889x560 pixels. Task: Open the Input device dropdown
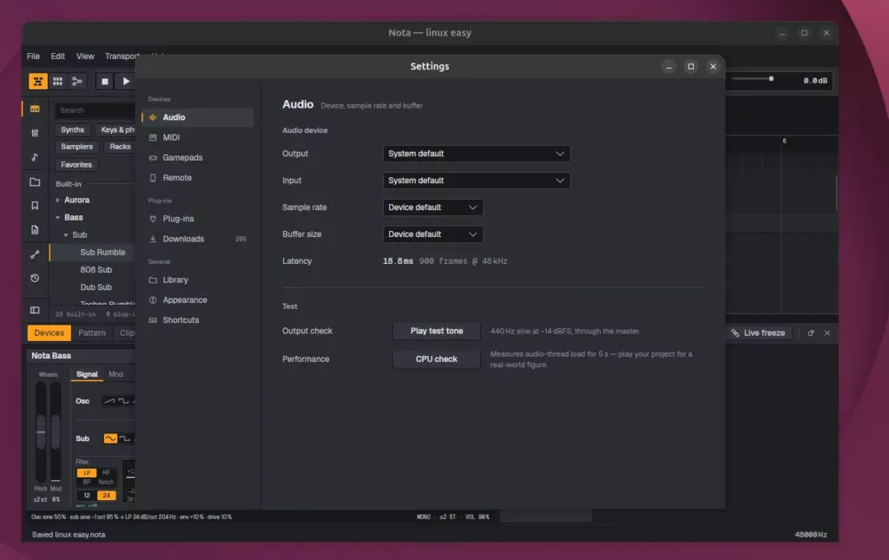click(477, 181)
